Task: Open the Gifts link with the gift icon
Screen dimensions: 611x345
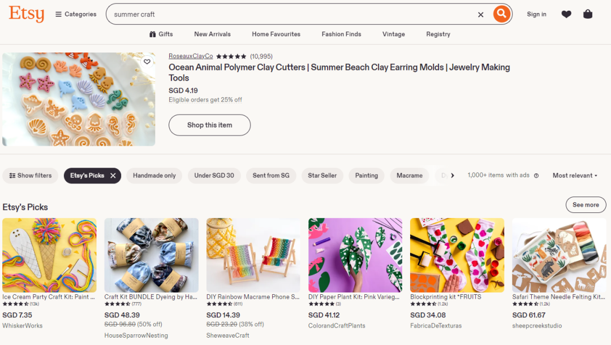Action: point(161,34)
